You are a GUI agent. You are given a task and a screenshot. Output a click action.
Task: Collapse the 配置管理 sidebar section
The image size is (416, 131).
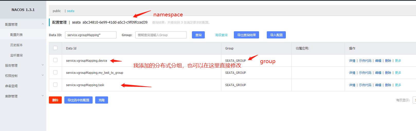click(23, 24)
